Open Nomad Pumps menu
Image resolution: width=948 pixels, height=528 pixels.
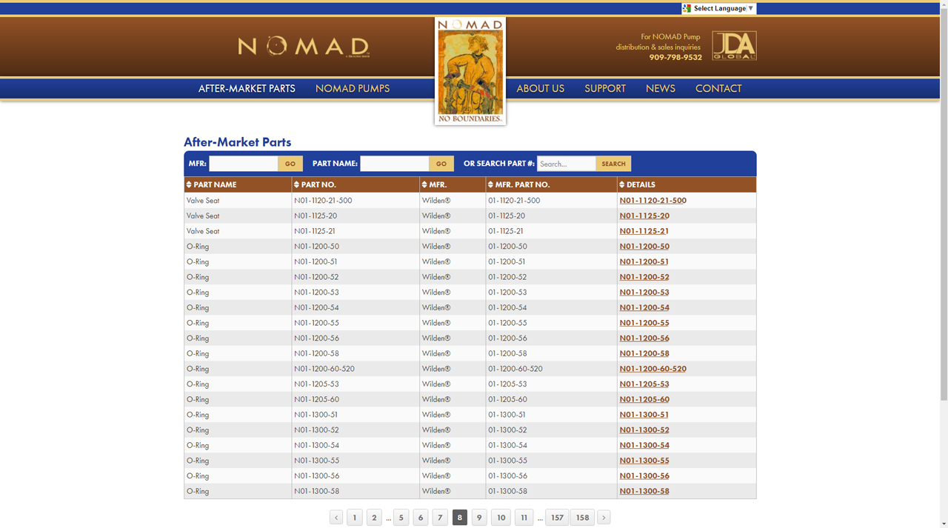point(353,88)
